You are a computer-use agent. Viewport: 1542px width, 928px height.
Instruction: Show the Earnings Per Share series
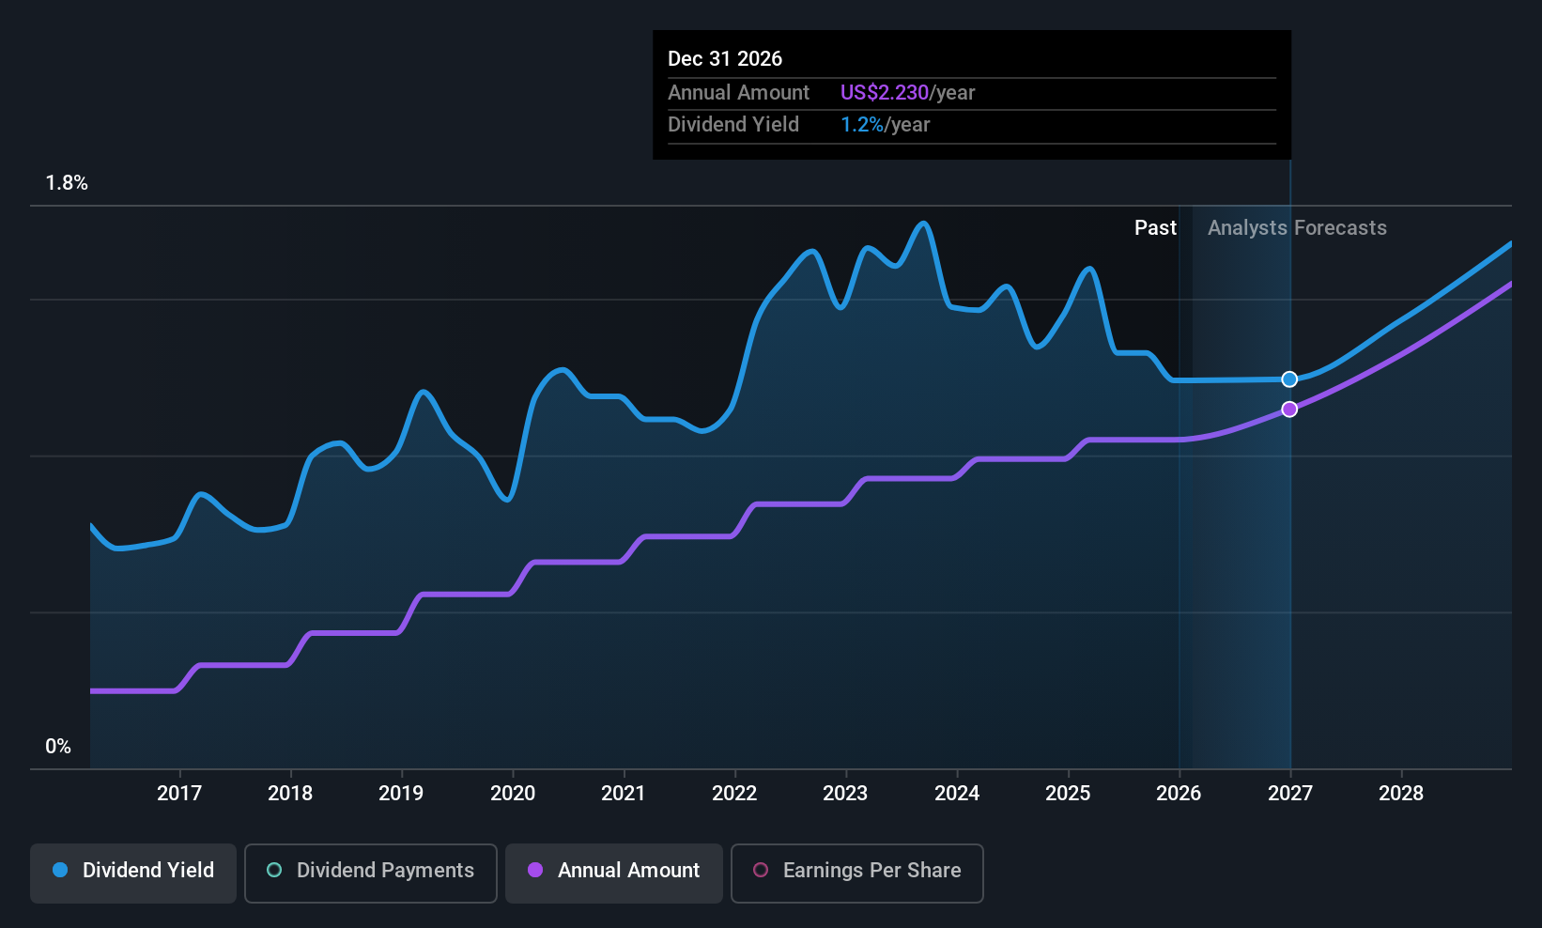click(857, 873)
